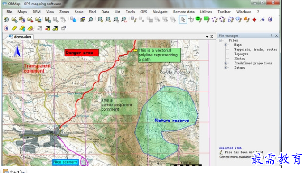Select the green comment box draw tool
This screenshot has width=306, height=173.
point(207,19)
